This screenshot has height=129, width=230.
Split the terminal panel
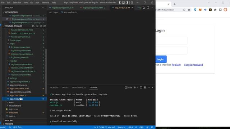click(x=141, y=87)
